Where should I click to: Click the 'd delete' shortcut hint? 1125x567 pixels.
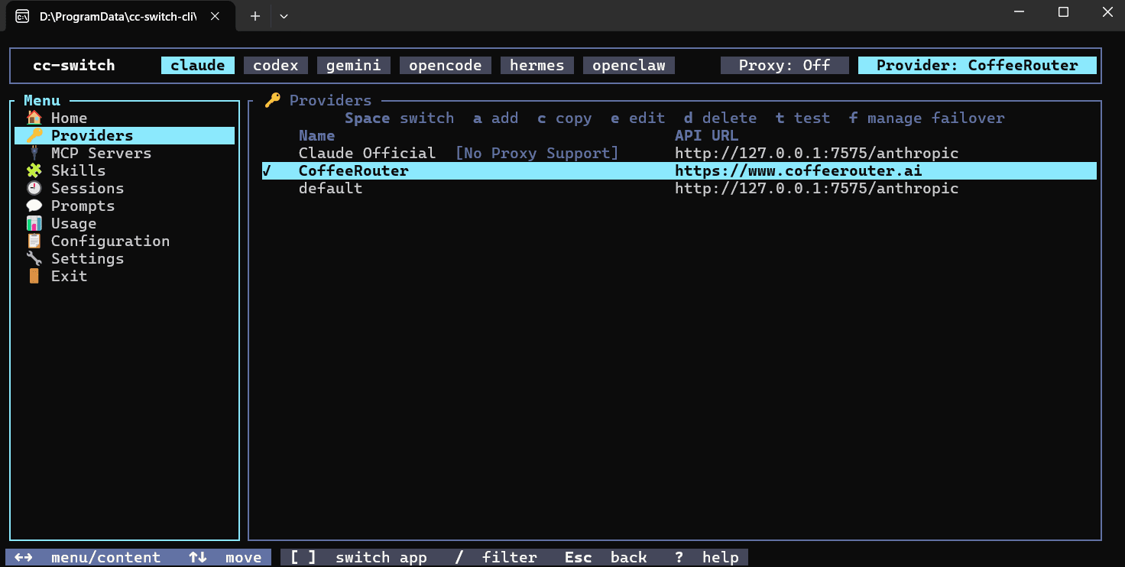[720, 118]
